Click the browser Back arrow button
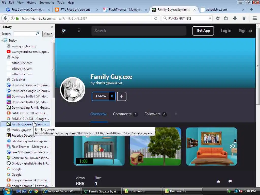The image size is (260, 195). coord(5,18)
